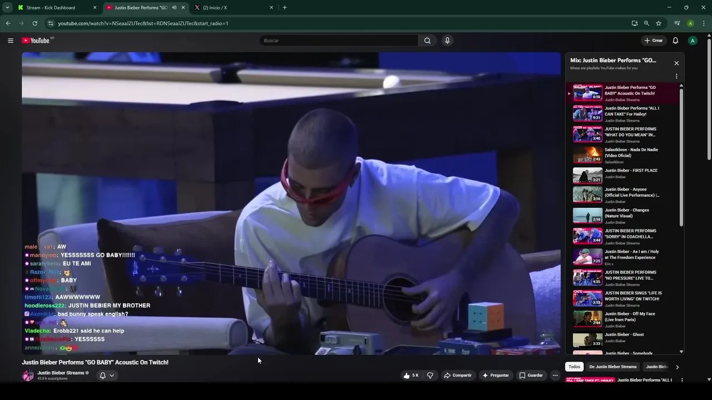Switch to the (2) Inicio / X tab

pos(233,8)
